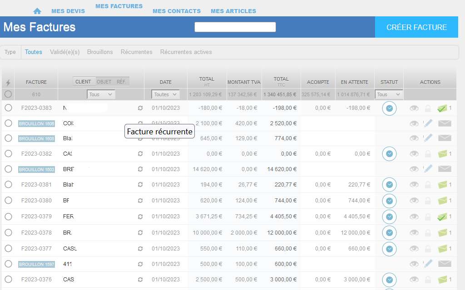Select invoice F2023-0378 radio button

[x=8, y=232]
